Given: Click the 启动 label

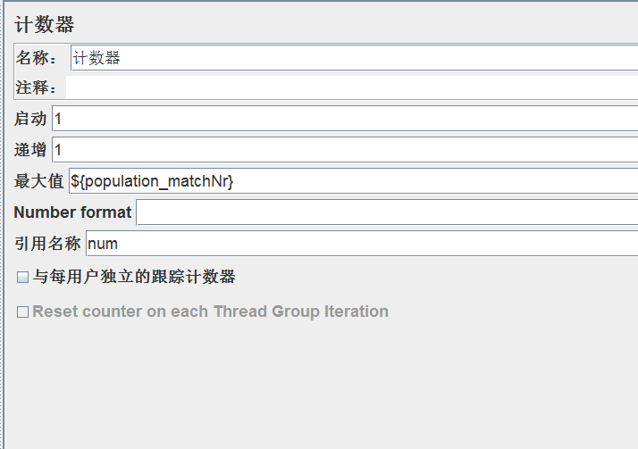Looking at the screenshot, I should pos(30,119).
